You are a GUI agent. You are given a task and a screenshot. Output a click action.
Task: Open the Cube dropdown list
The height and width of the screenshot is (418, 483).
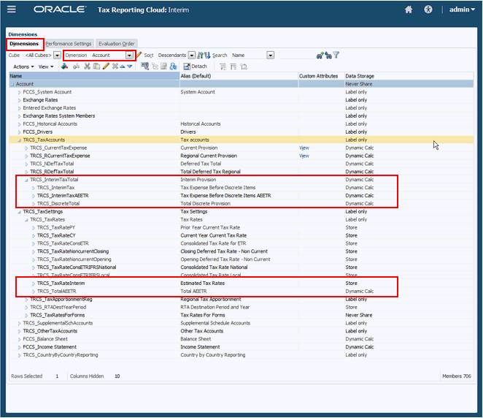[x=57, y=56]
